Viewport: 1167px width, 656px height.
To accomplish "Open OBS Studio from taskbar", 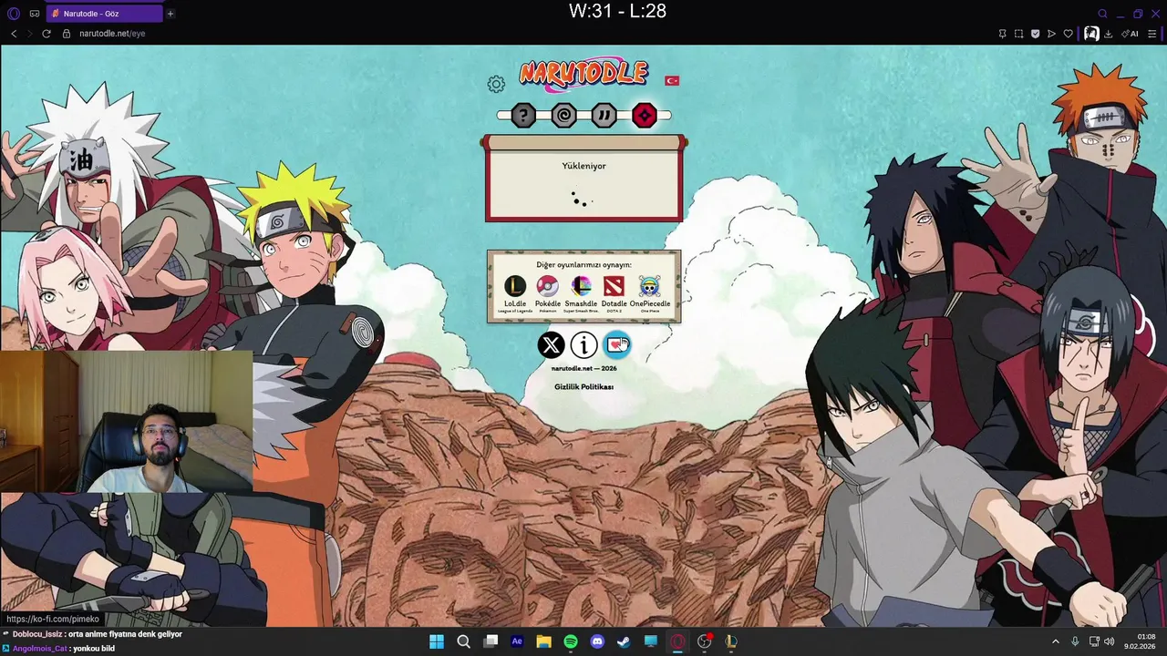I will pyautogui.click(x=704, y=641).
